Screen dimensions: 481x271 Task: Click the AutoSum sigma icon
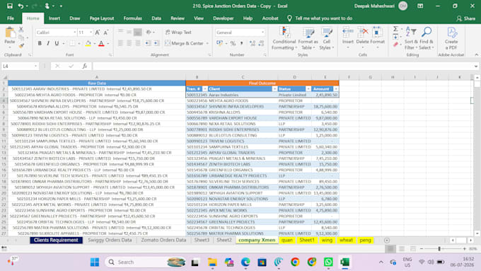[x=395, y=29]
